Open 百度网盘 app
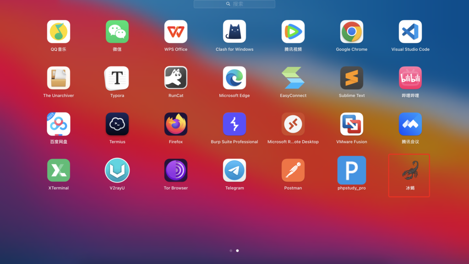This screenshot has width=469, height=264. (59, 124)
